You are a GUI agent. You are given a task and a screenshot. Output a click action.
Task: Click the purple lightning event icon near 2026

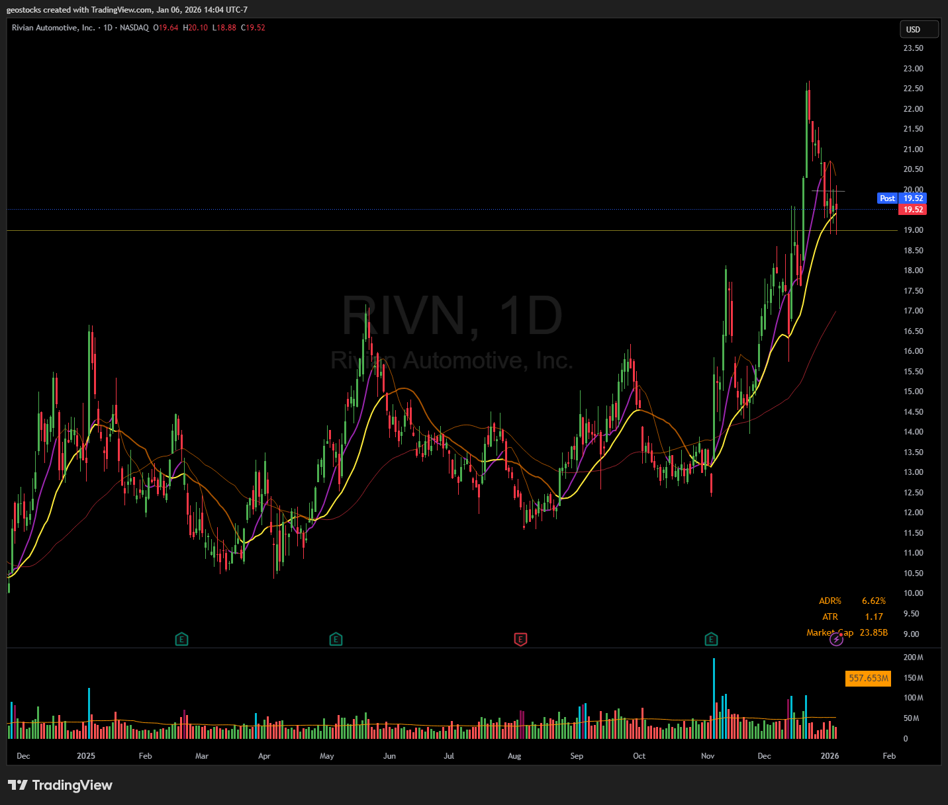pos(836,640)
